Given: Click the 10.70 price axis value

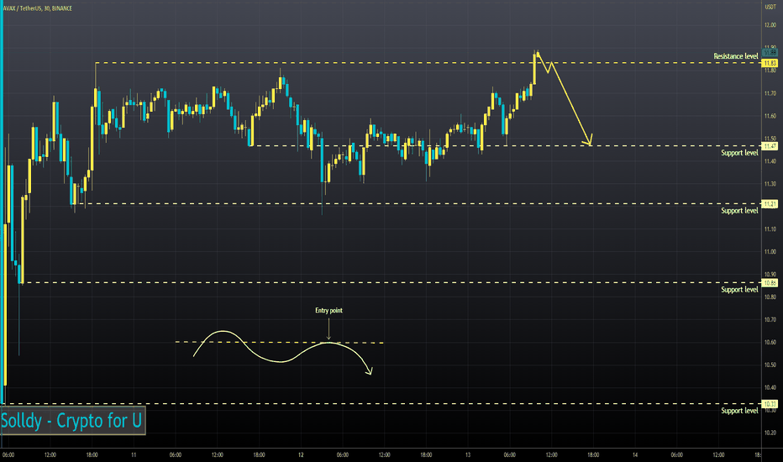Looking at the screenshot, I should 770,320.
